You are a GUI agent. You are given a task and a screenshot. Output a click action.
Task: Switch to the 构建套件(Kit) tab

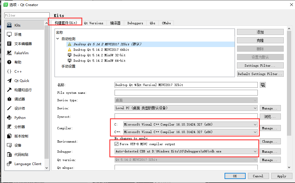click(x=66, y=23)
